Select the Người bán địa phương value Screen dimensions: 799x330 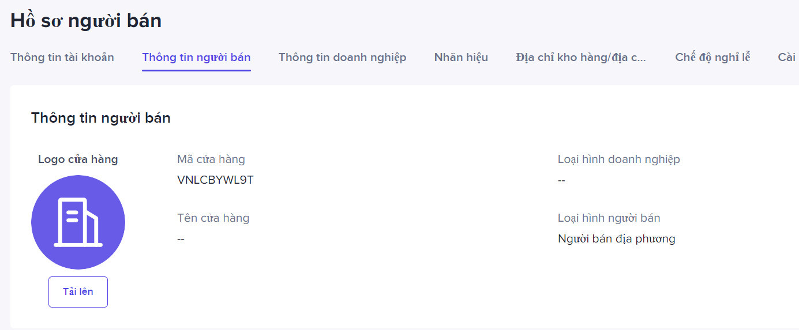pos(617,238)
